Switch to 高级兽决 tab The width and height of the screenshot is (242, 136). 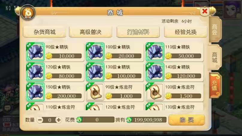click(x=90, y=32)
